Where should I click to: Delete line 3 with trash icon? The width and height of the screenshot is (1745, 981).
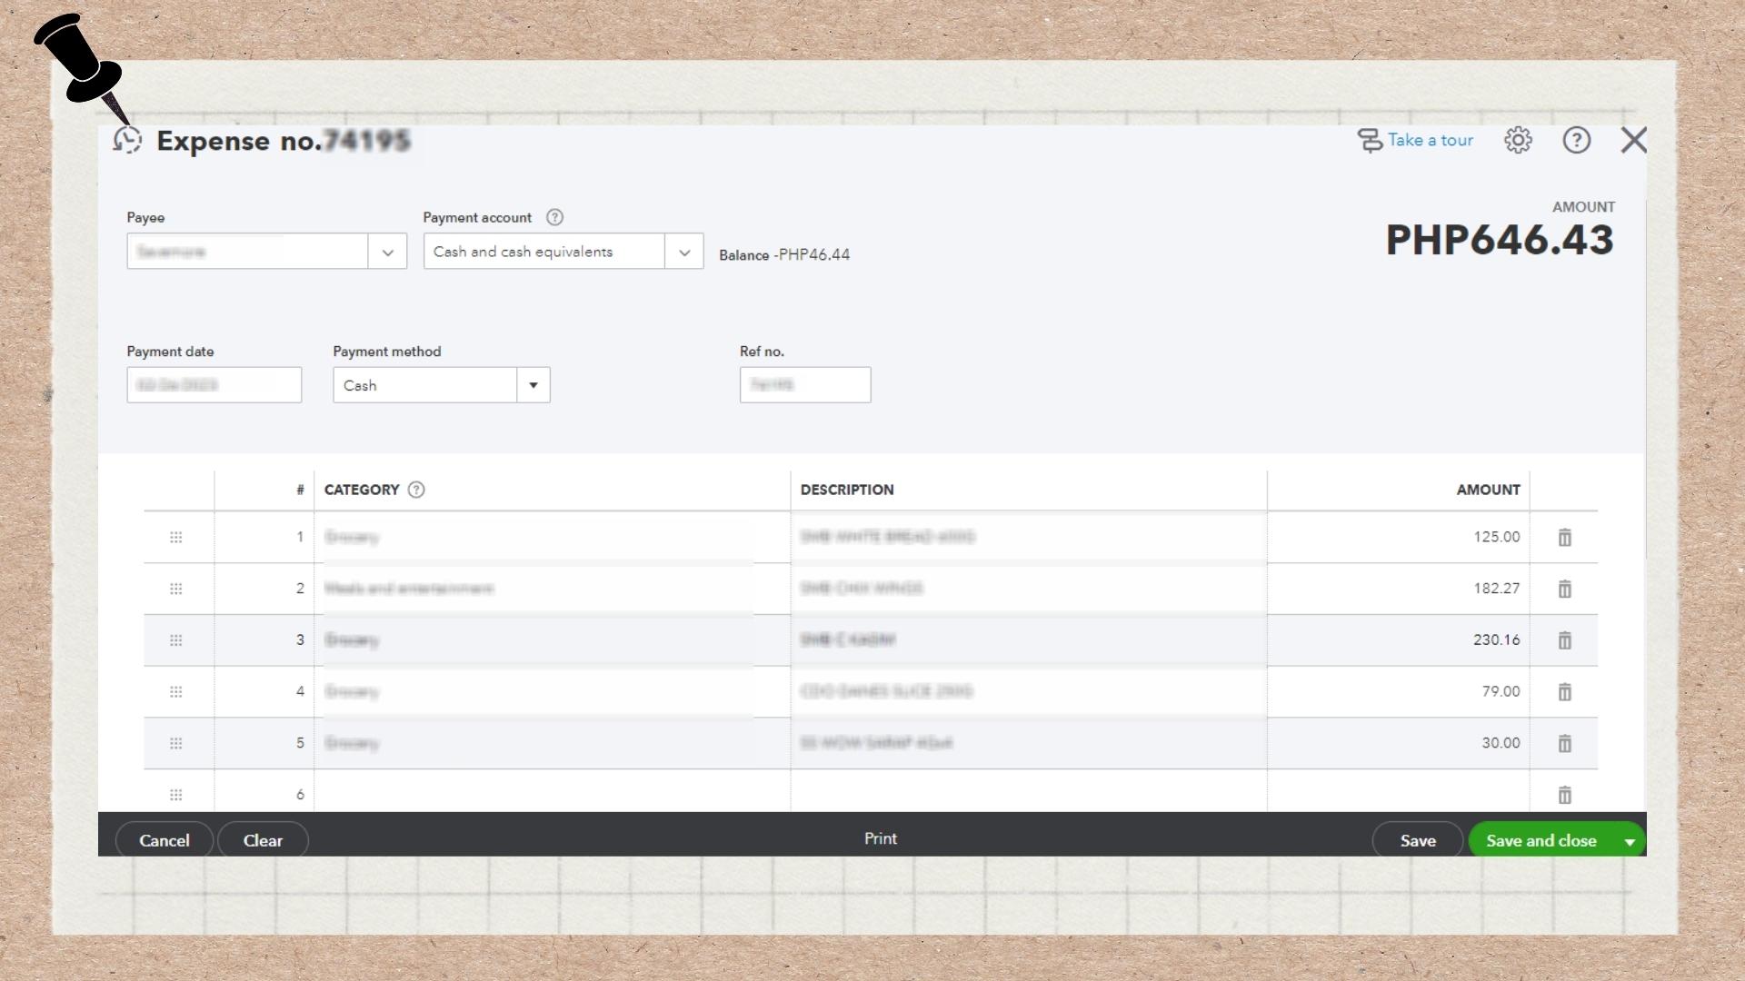(x=1564, y=640)
